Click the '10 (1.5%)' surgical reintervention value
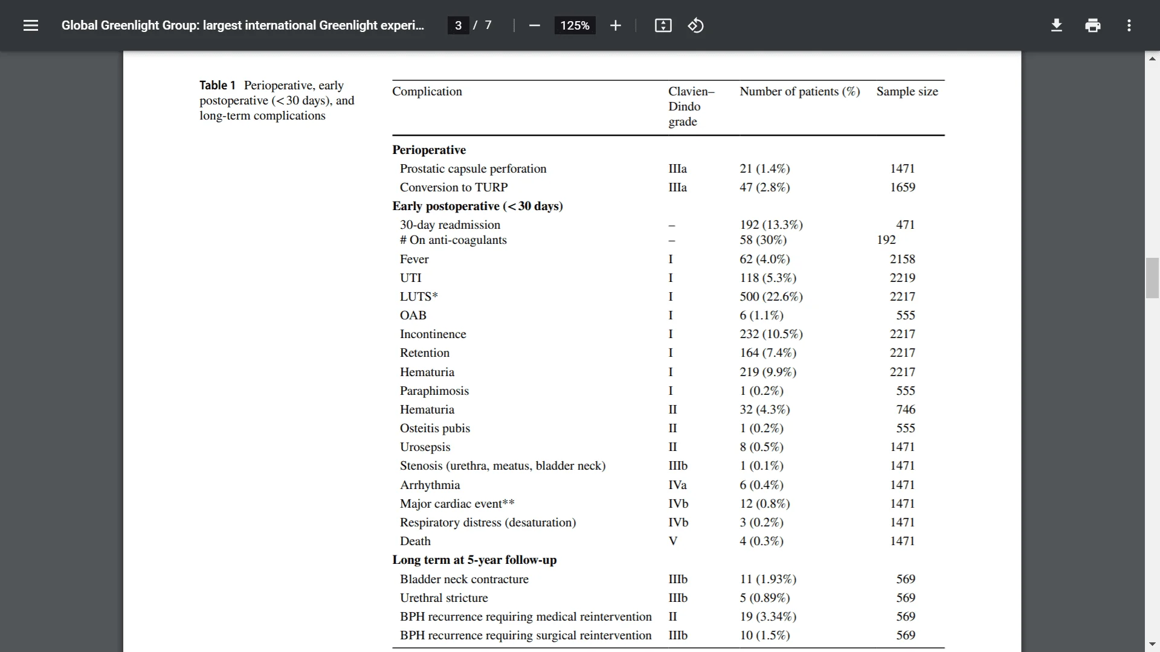 point(765,635)
